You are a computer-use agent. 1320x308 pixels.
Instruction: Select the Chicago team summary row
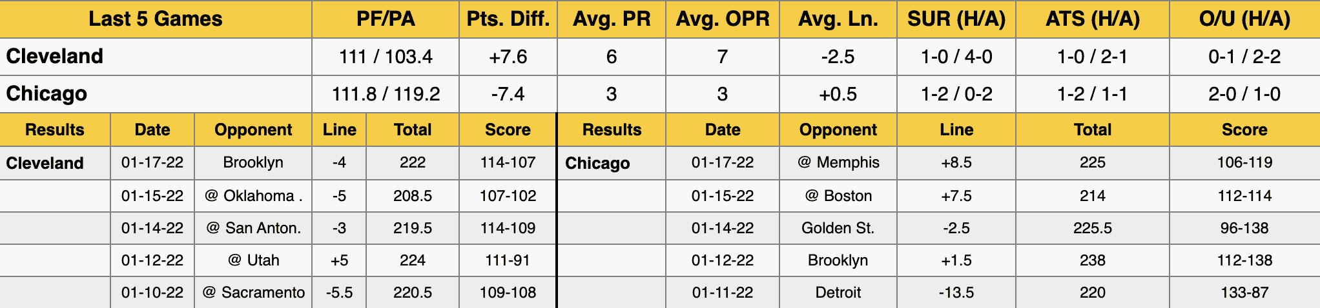tap(660, 94)
